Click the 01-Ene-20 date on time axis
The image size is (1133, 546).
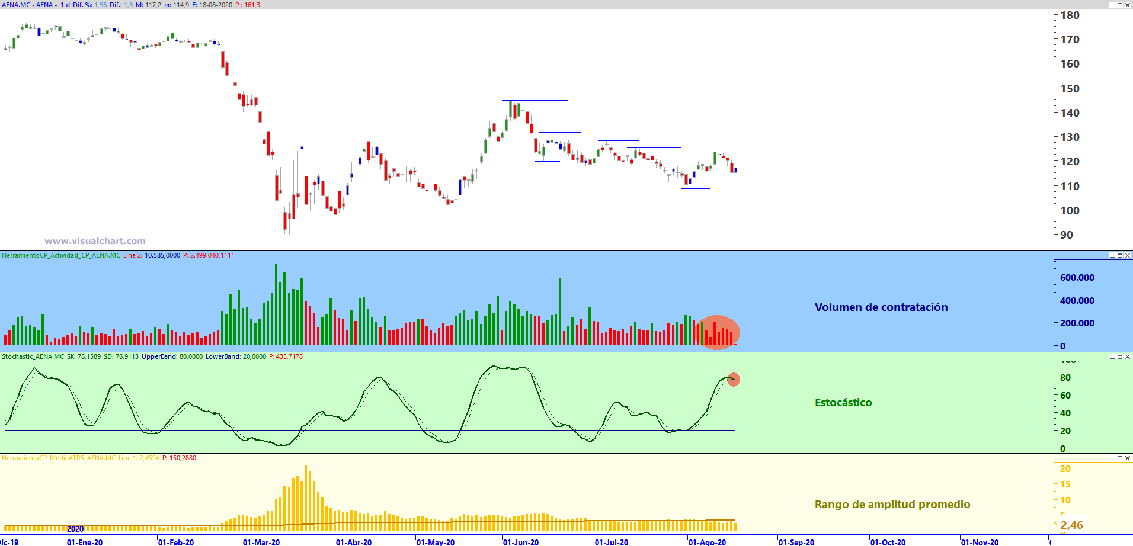pyautogui.click(x=85, y=542)
